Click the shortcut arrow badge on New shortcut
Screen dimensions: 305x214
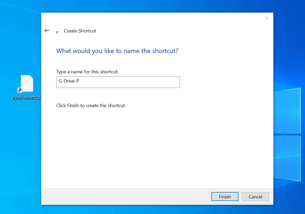[20, 90]
